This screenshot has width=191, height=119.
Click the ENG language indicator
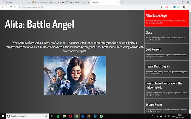(173, 116)
